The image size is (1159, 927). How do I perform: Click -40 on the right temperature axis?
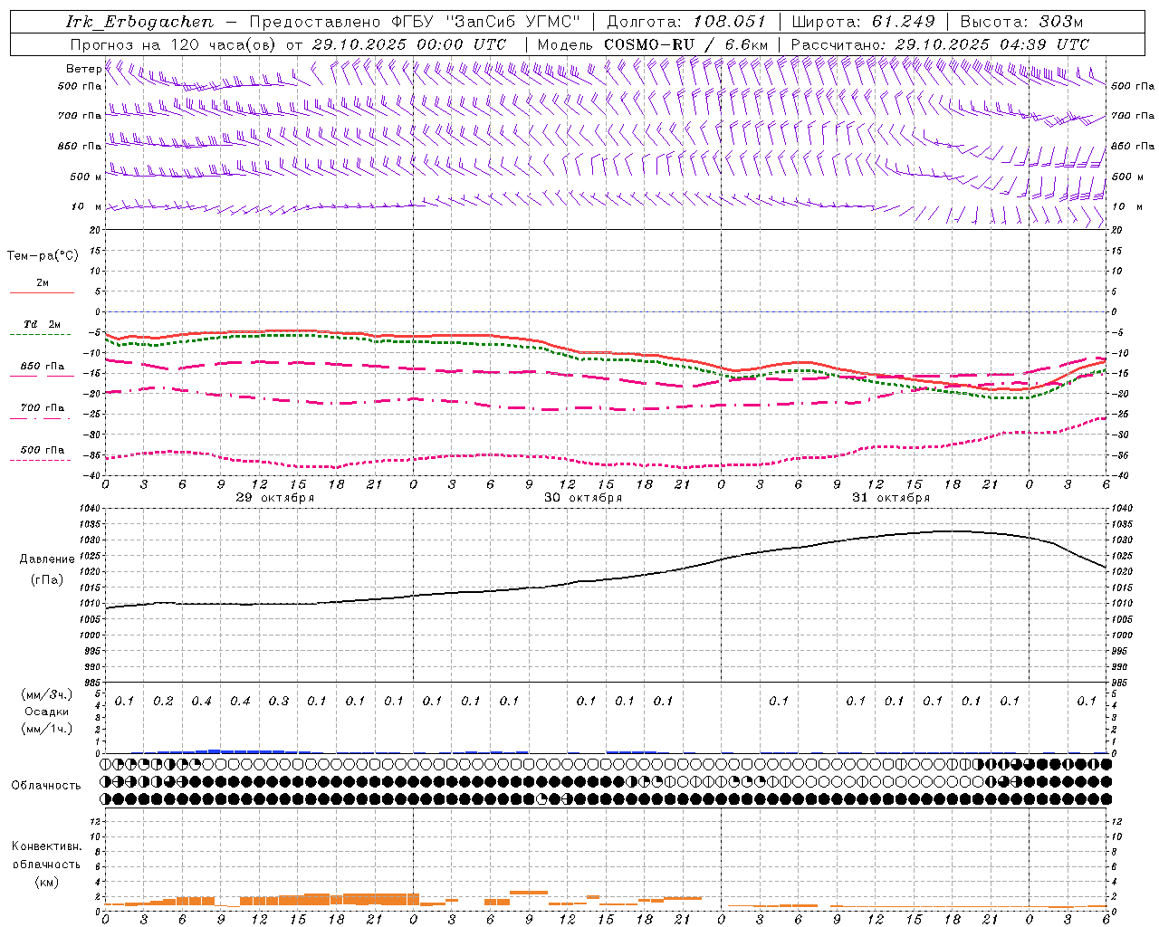[1120, 476]
